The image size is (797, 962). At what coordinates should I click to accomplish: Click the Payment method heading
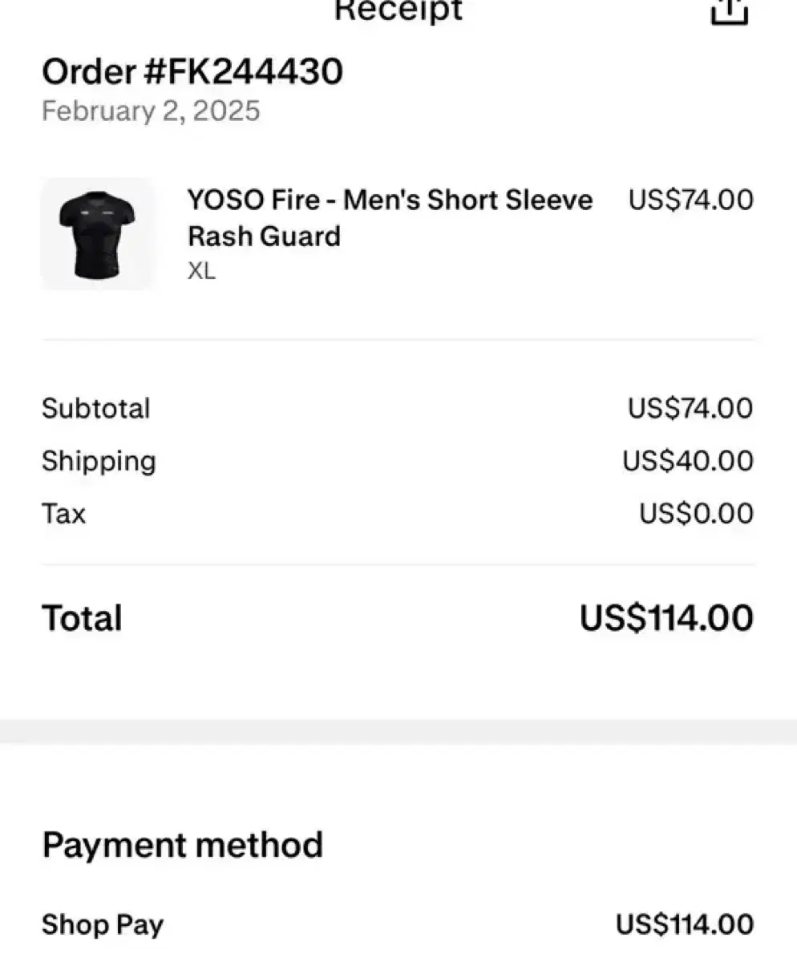click(x=183, y=845)
